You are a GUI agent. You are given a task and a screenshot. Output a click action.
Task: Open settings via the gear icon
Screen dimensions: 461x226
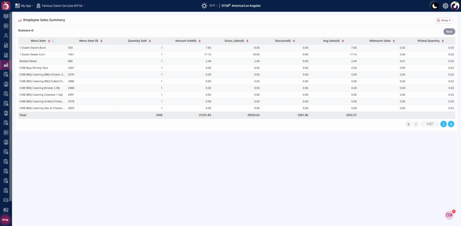click(445, 6)
